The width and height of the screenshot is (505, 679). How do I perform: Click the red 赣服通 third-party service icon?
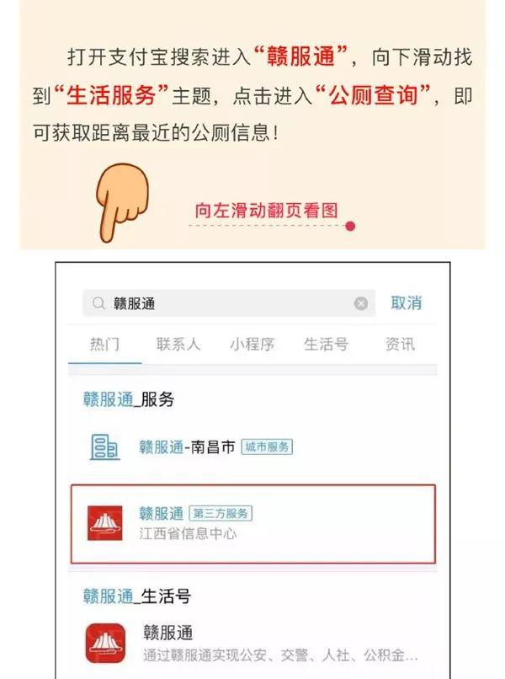pos(104,523)
